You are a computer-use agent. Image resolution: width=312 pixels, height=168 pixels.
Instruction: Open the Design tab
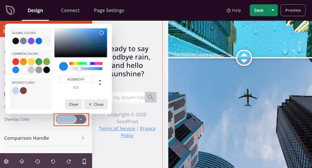[35, 11]
